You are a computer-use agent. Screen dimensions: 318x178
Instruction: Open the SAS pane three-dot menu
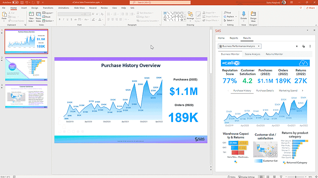(x=310, y=46)
